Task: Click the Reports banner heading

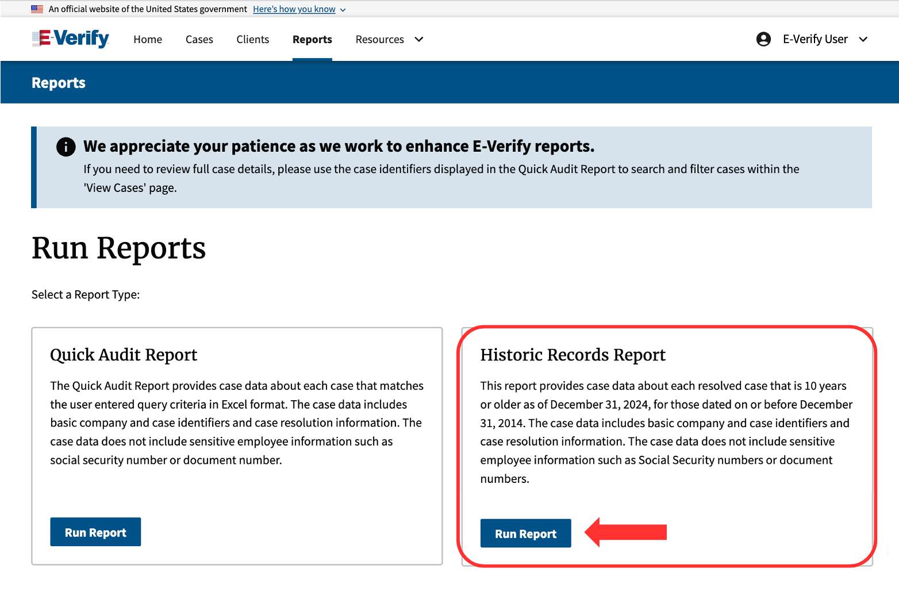Action: coord(59,83)
